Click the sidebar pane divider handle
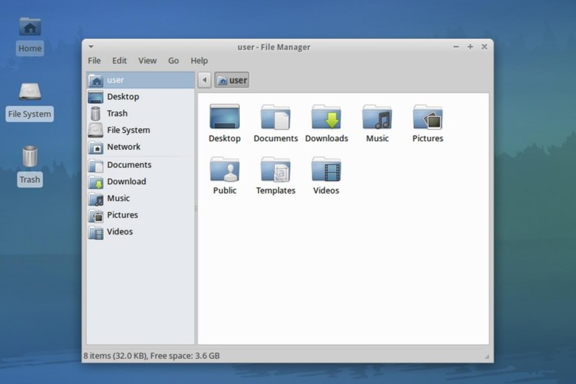The height and width of the screenshot is (384, 576). (196, 208)
